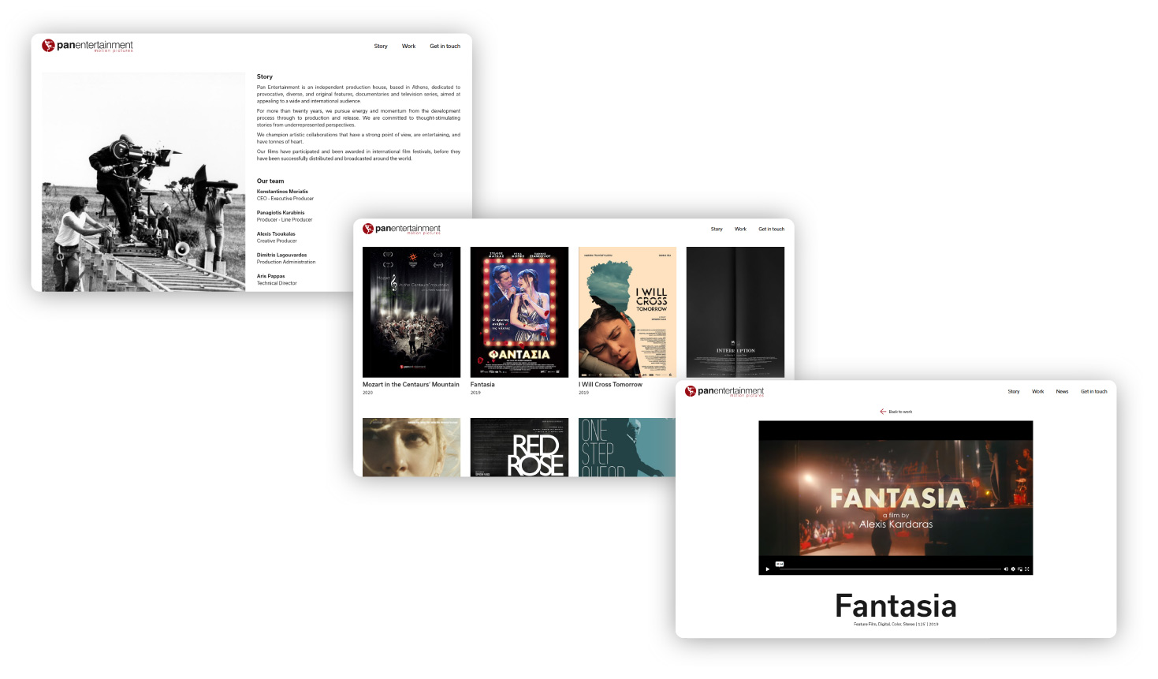Click the picture-in-picture icon in video player
The height and width of the screenshot is (679, 1158).
[x=1020, y=569]
